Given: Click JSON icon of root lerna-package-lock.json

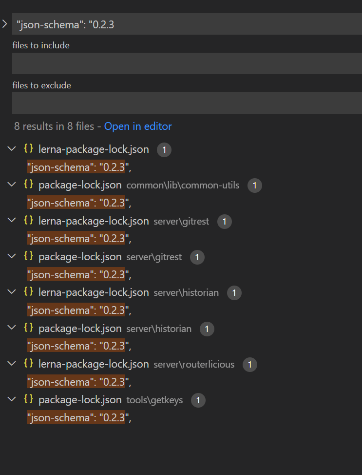Looking at the screenshot, I should [x=29, y=148].
